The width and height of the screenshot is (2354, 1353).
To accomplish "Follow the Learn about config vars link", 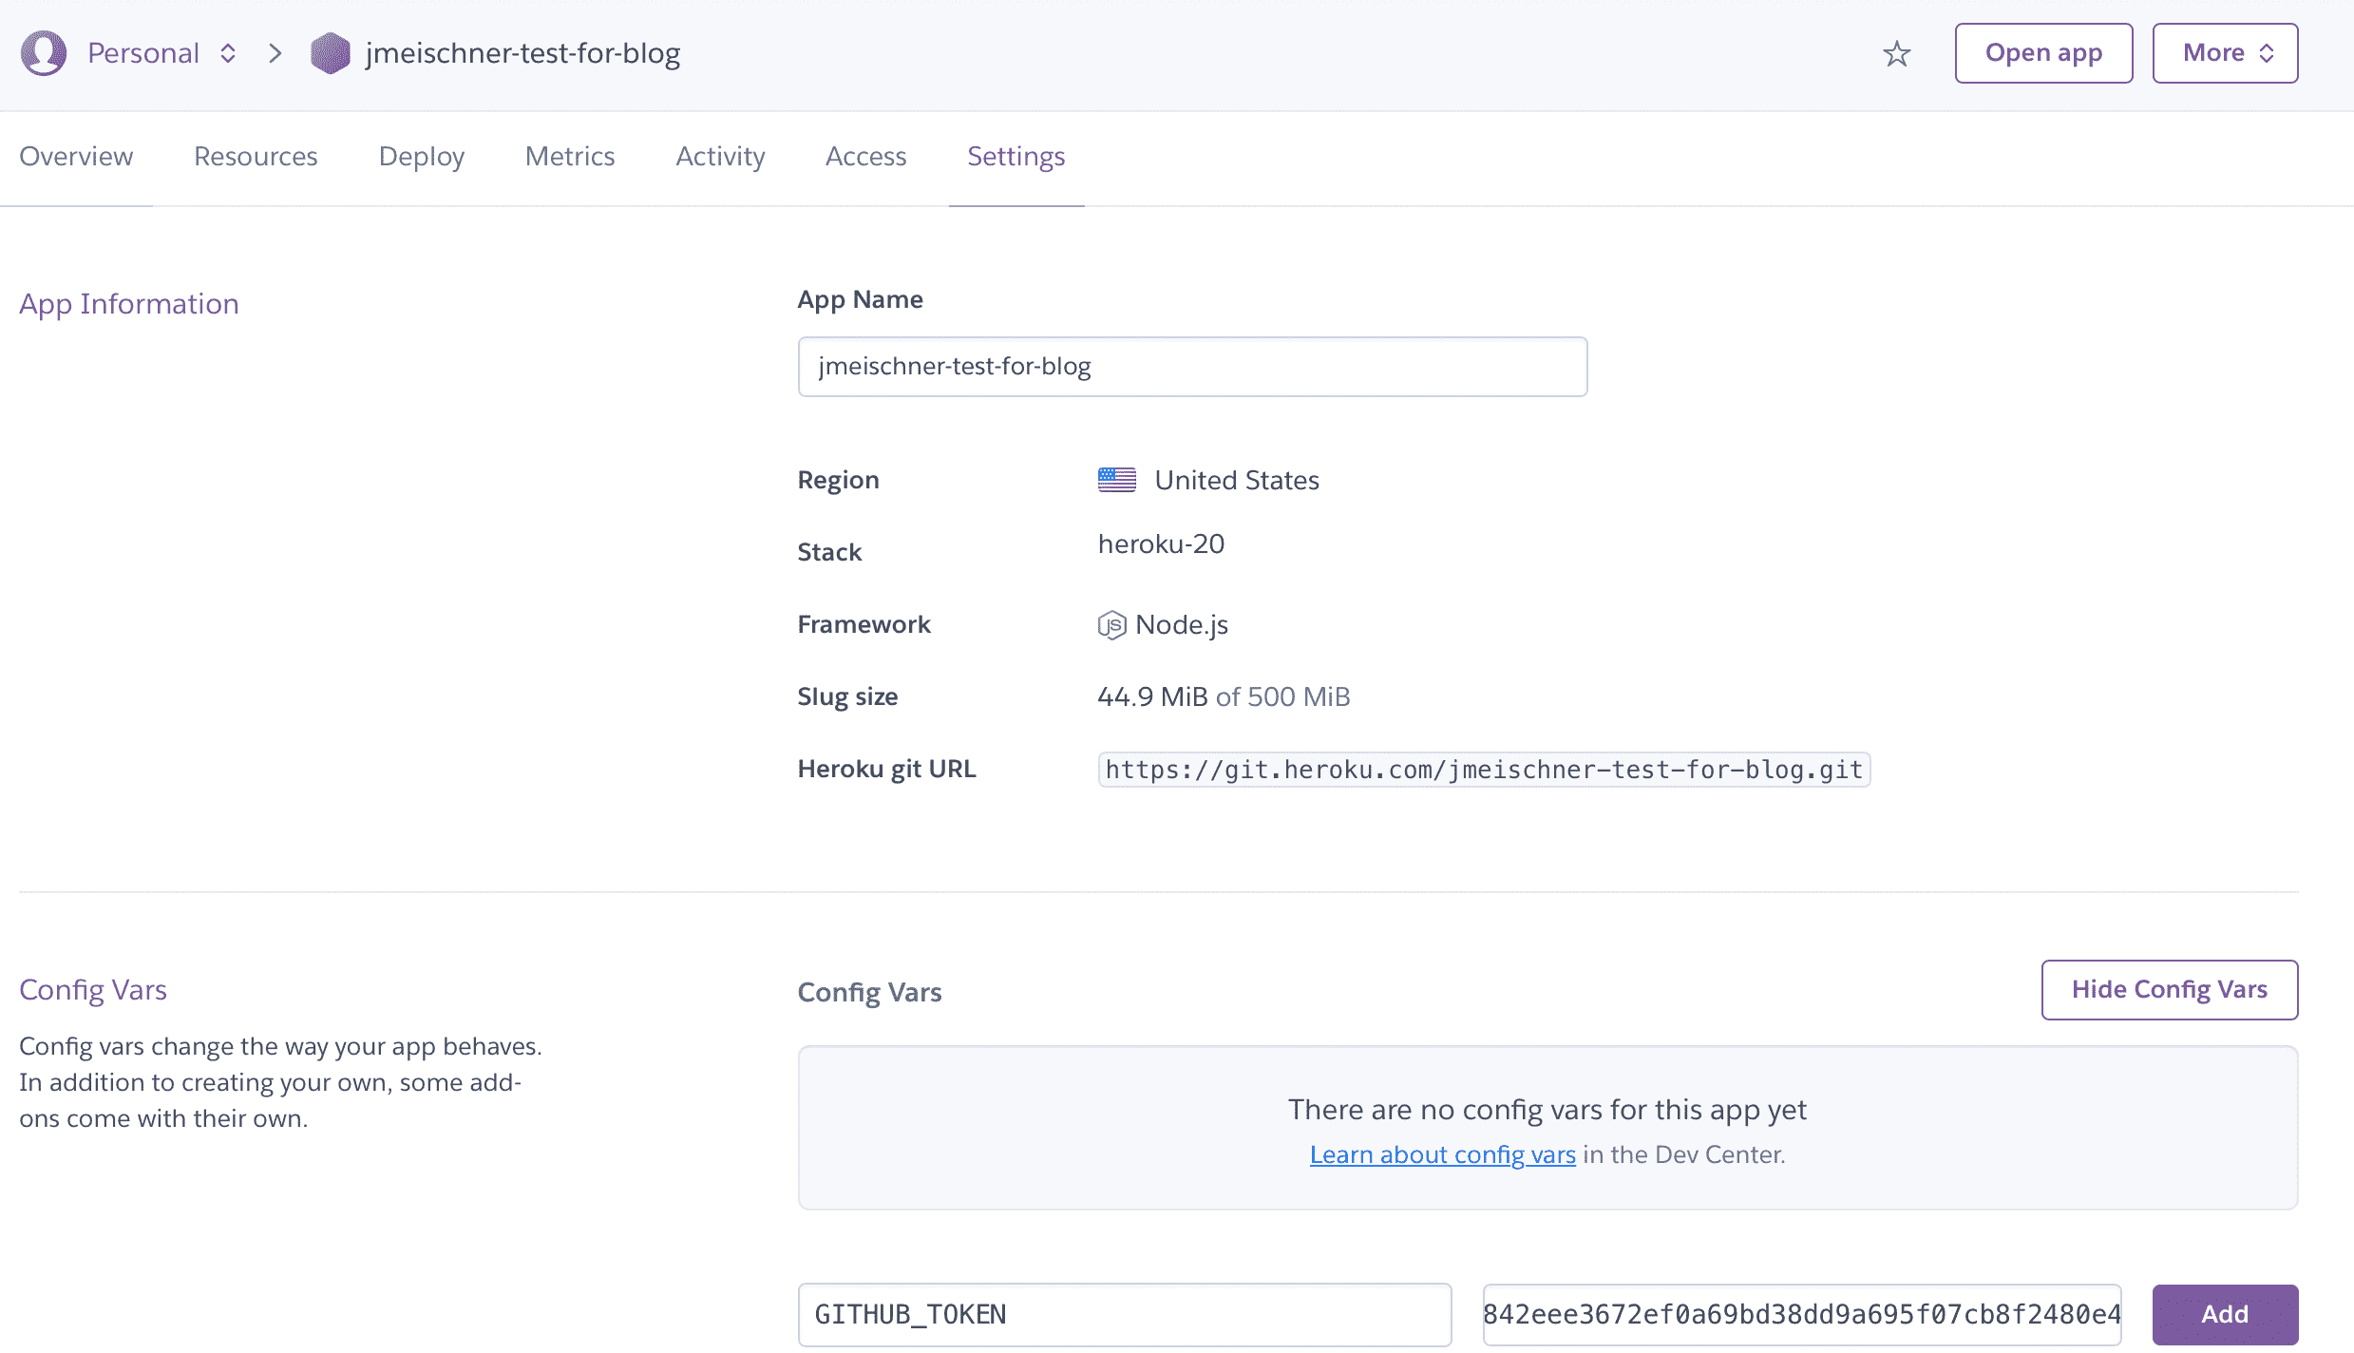I will 1442,1154.
